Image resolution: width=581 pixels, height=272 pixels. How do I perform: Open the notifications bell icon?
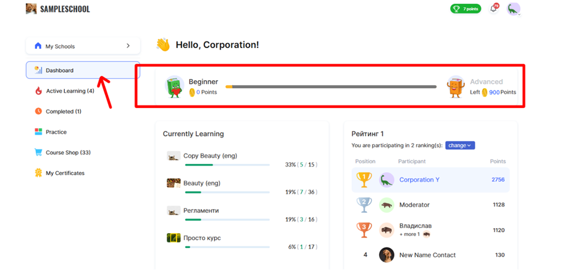point(493,9)
